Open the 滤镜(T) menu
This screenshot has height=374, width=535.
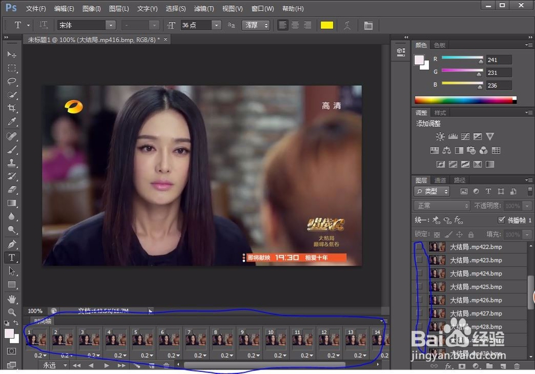pyautogui.click(x=204, y=9)
